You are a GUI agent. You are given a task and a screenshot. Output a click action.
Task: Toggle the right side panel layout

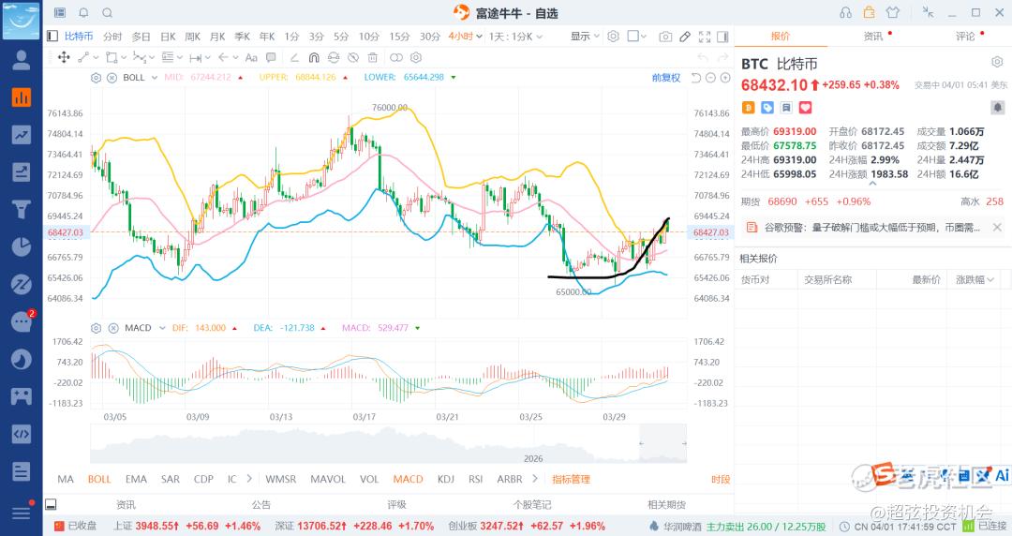click(723, 37)
